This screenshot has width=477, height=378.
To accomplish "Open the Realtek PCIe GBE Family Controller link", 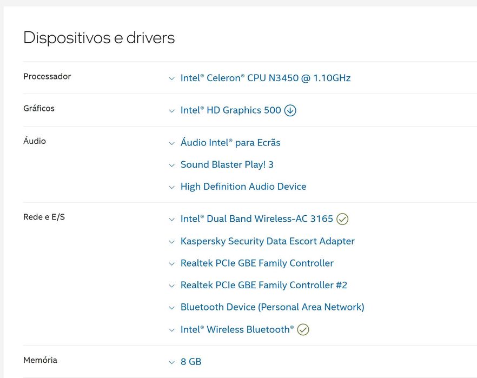I will 257,263.
